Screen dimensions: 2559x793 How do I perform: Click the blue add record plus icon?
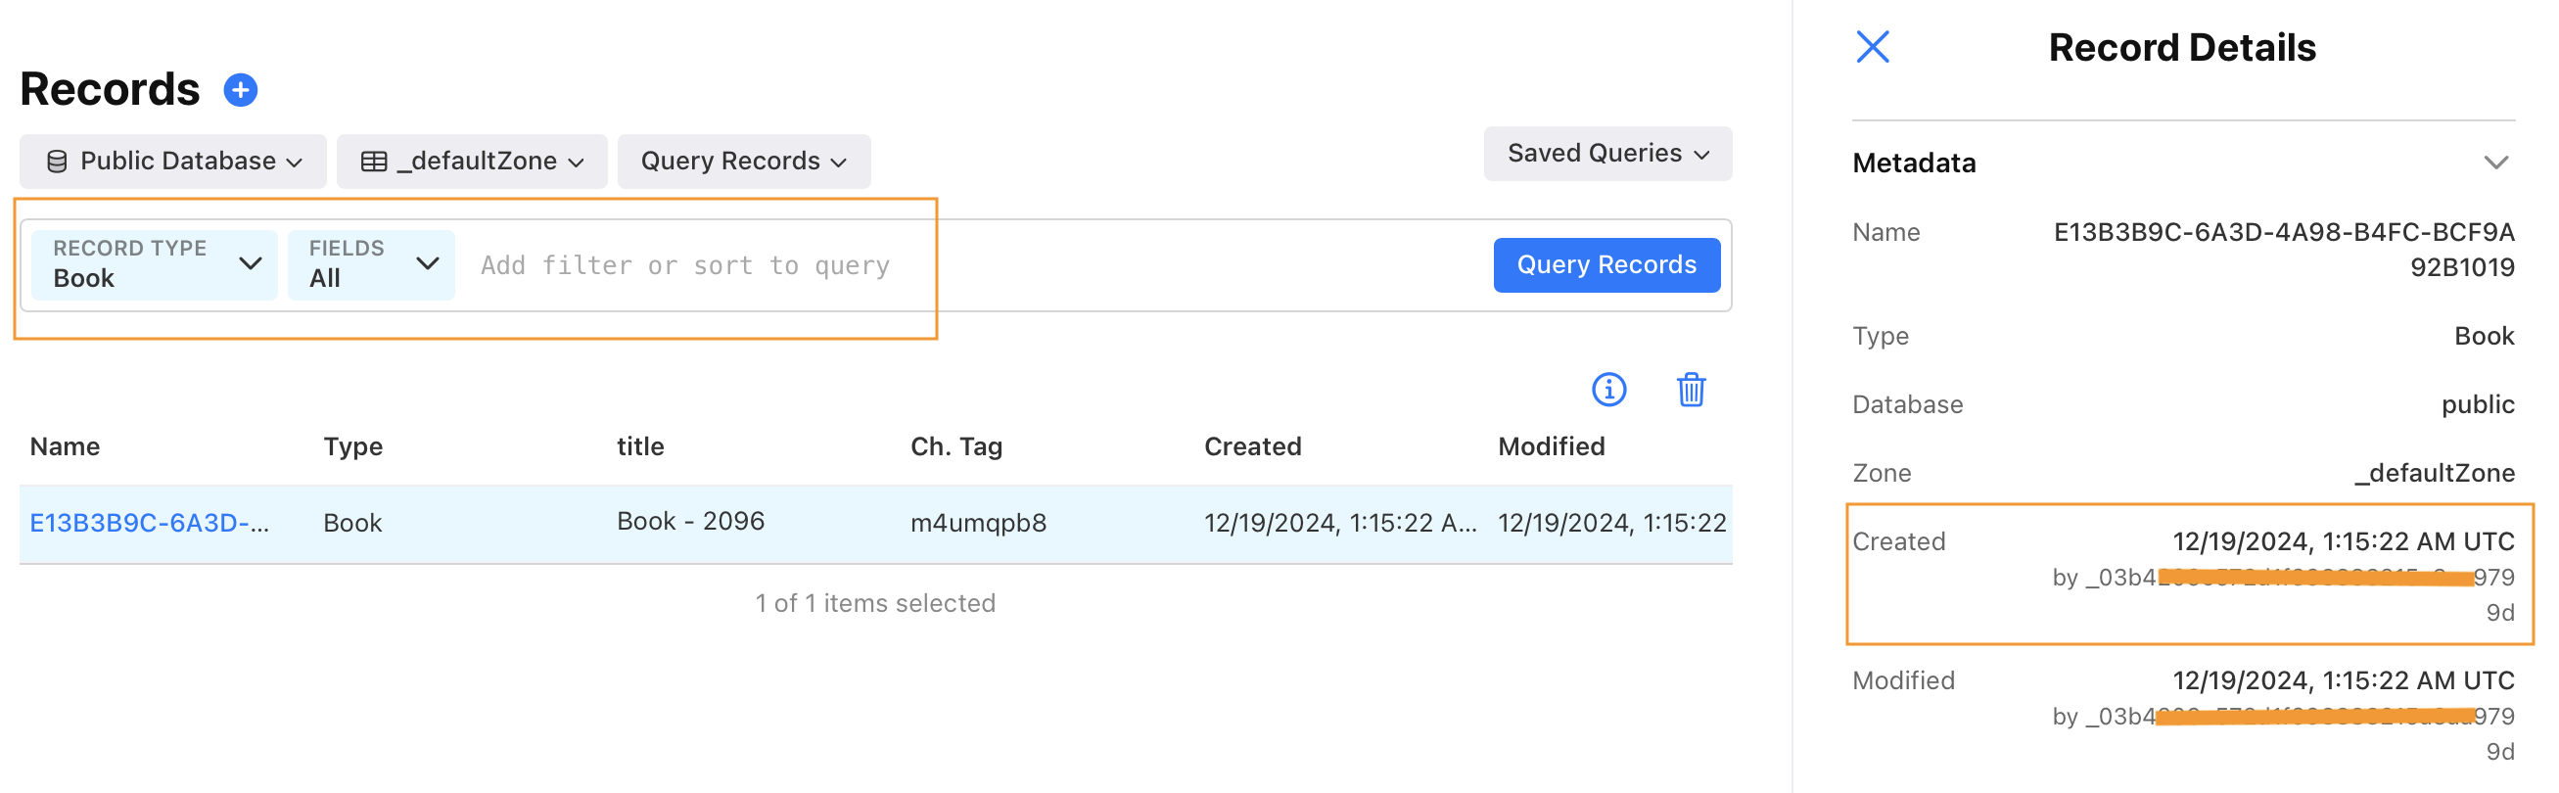(x=241, y=90)
